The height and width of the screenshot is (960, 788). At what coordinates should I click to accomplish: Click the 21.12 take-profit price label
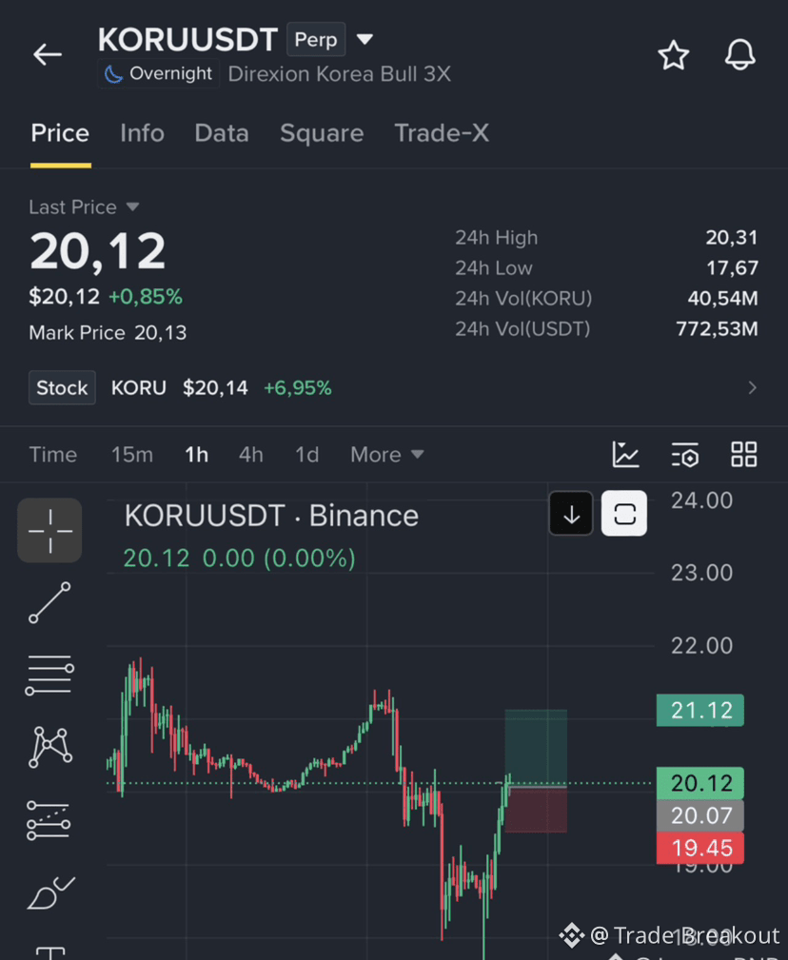[x=700, y=710]
